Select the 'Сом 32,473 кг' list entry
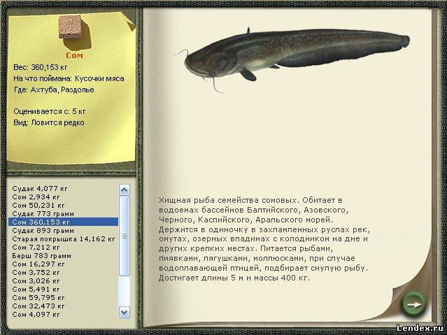 click(x=38, y=306)
